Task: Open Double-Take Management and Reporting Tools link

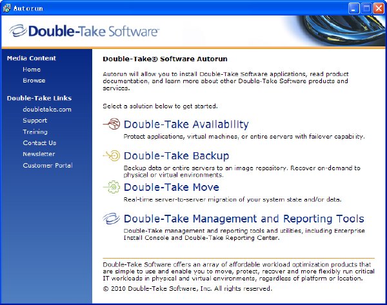Action: click(x=244, y=219)
